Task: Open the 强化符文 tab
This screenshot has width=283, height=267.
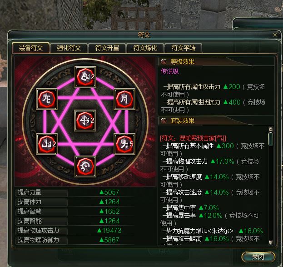Action: [x=69, y=48]
